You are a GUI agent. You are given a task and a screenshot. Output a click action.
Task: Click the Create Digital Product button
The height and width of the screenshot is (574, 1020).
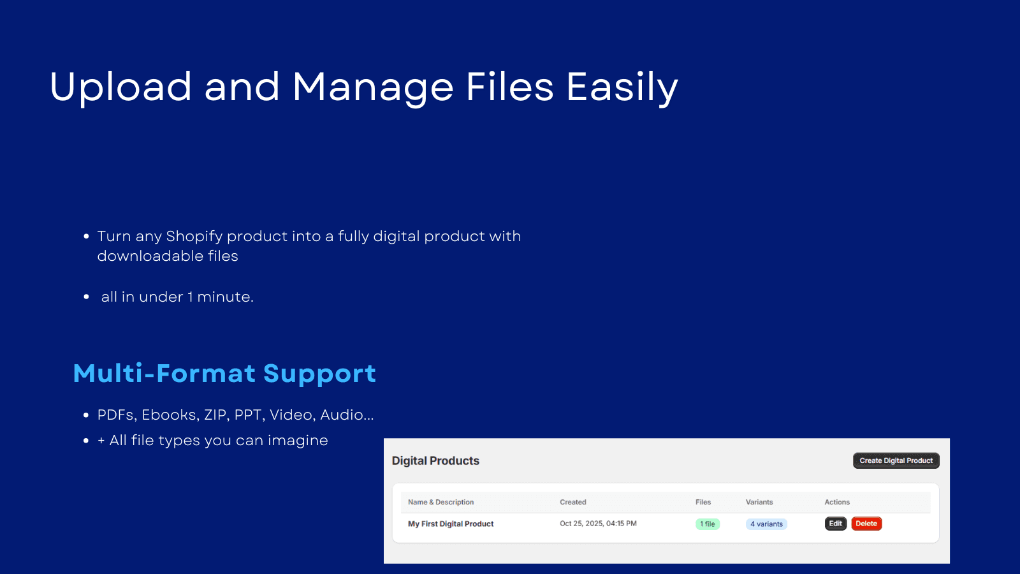click(x=896, y=460)
